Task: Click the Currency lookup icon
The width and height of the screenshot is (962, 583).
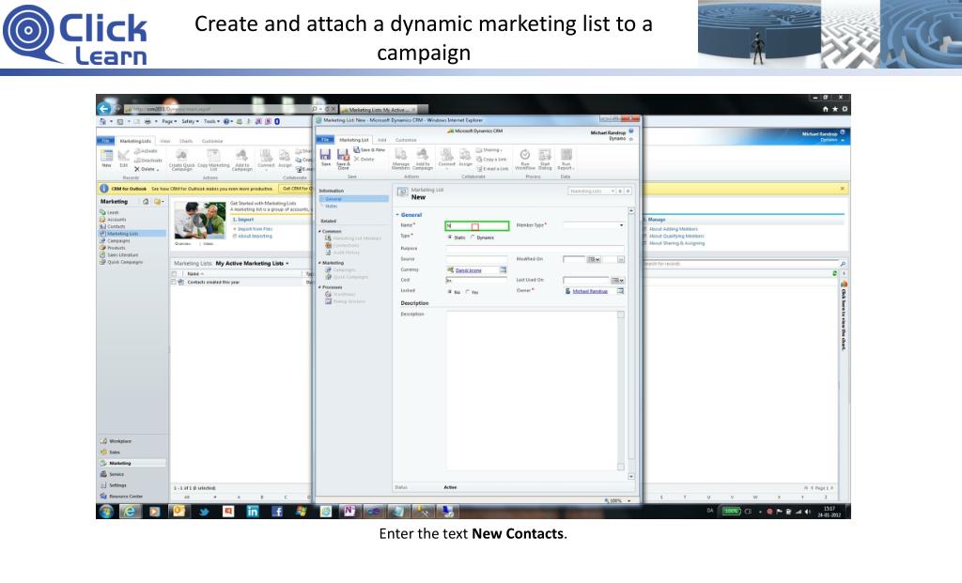Action: click(504, 269)
